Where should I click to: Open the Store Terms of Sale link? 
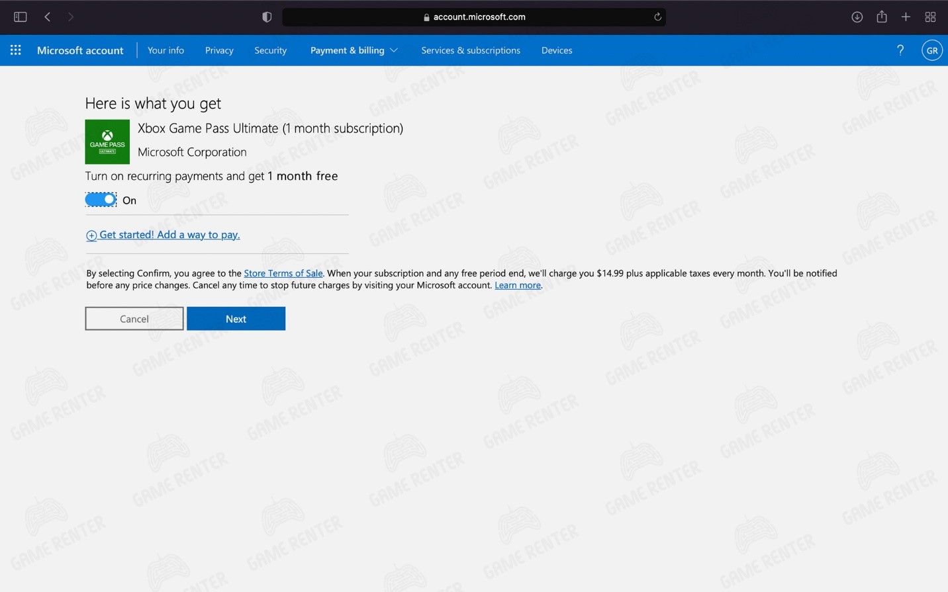[x=283, y=273]
